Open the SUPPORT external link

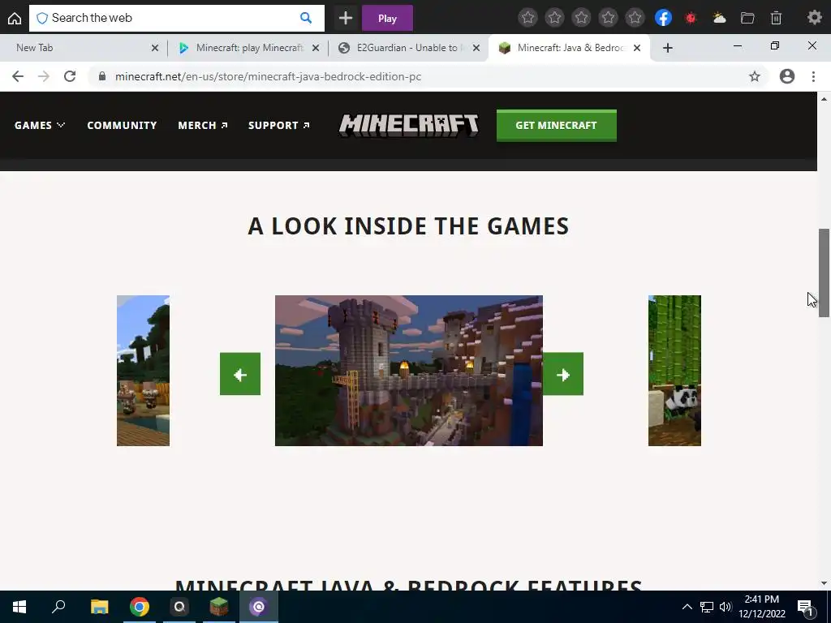pos(279,126)
